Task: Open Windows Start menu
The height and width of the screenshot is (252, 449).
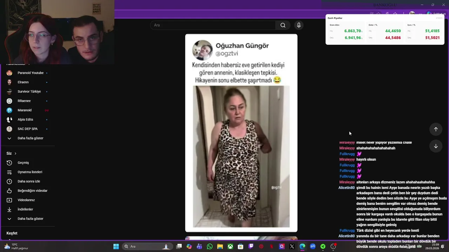Action: 116,246
